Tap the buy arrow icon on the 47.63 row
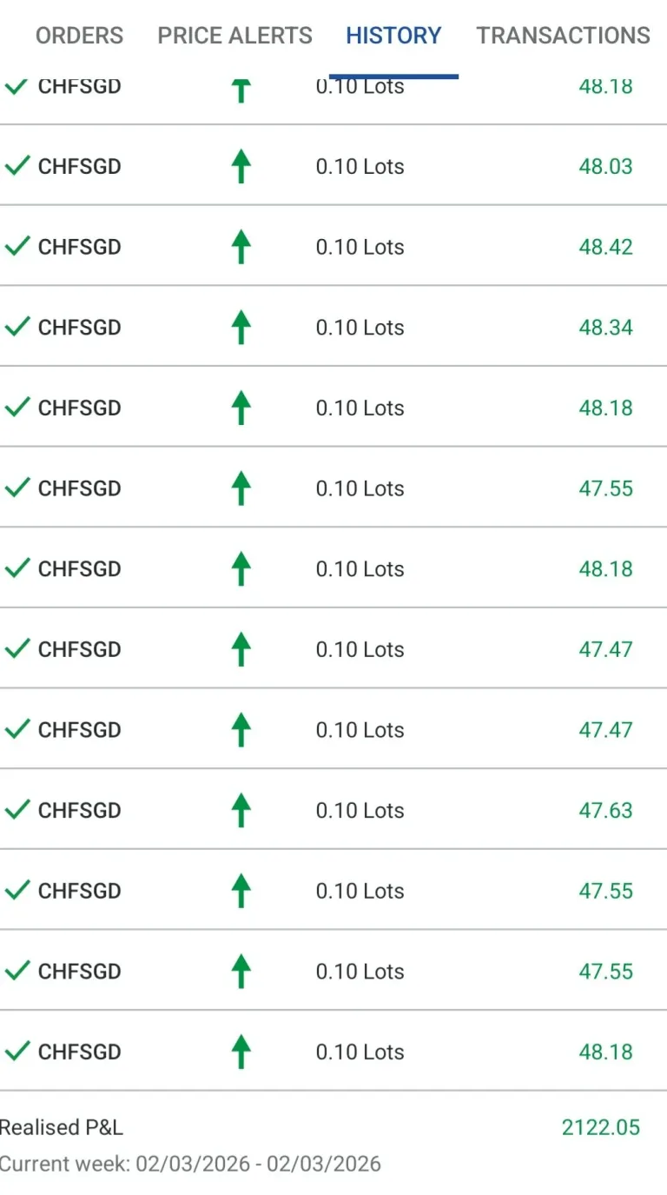The height and width of the screenshot is (1195, 667). [x=241, y=810]
